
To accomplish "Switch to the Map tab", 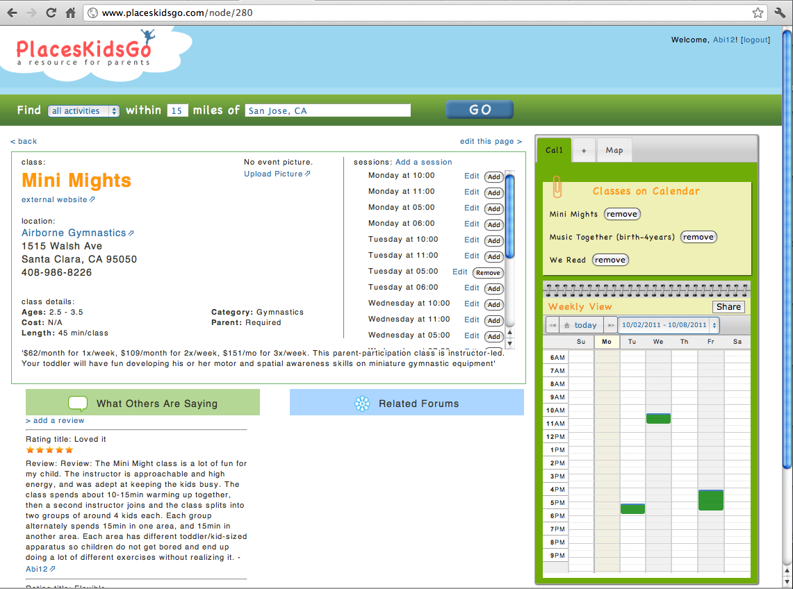I will click(x=614, y=150).
